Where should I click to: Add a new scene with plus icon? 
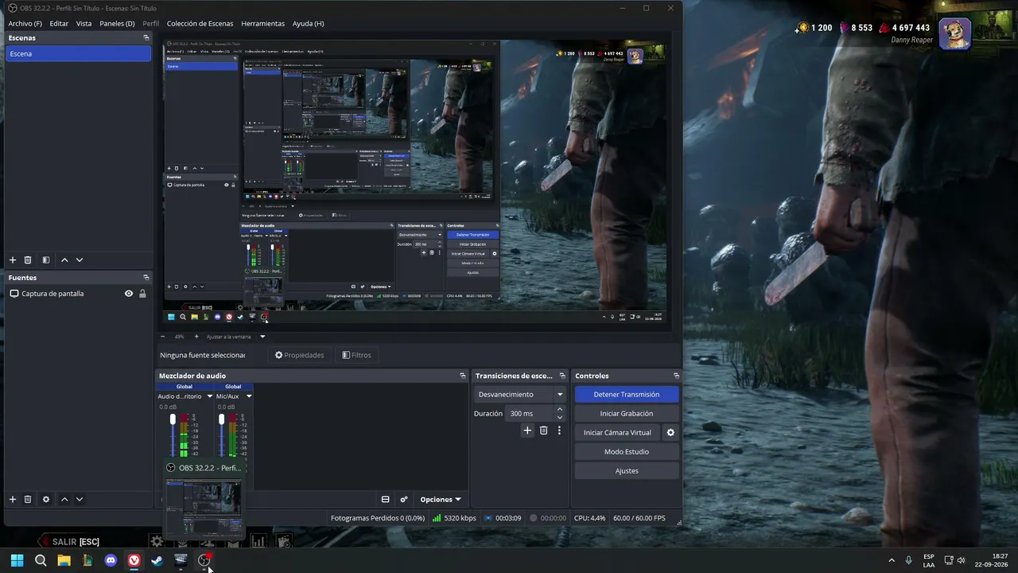click(x=13, y=260)
